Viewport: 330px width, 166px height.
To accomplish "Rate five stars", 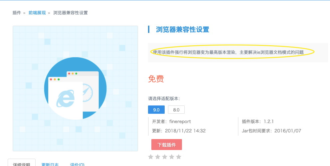I will pyautogui.click(x=178, y=157).
